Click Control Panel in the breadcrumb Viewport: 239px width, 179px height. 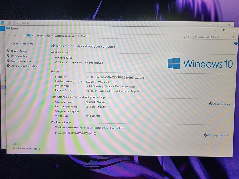click(x=42, y=36)
